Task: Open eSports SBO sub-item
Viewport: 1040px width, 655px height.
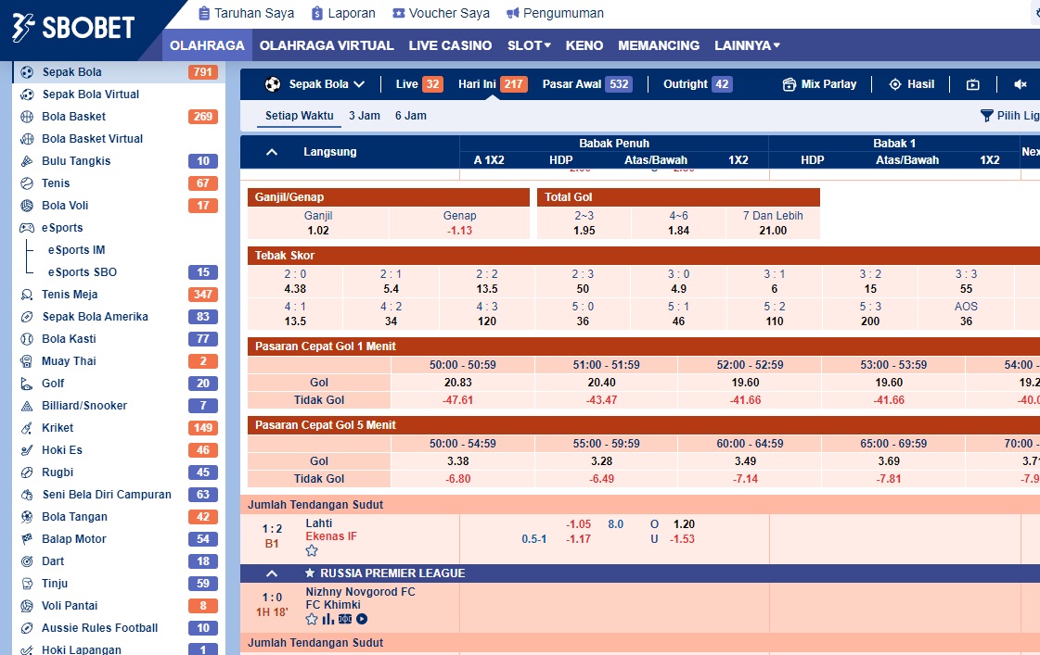Action: [x=83, y=272]
